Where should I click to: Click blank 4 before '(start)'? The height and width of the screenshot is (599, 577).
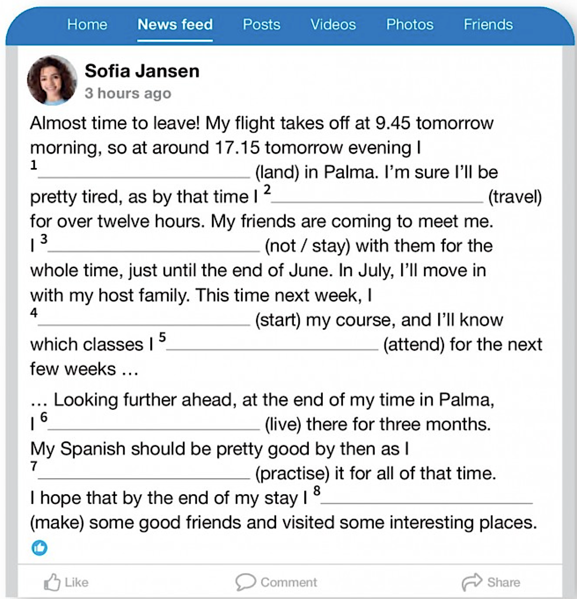tap(144, 320)
